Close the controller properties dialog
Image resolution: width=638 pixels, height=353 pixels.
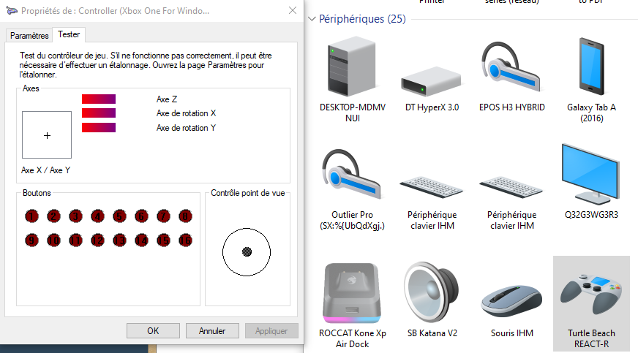click(x=293, y=10)
